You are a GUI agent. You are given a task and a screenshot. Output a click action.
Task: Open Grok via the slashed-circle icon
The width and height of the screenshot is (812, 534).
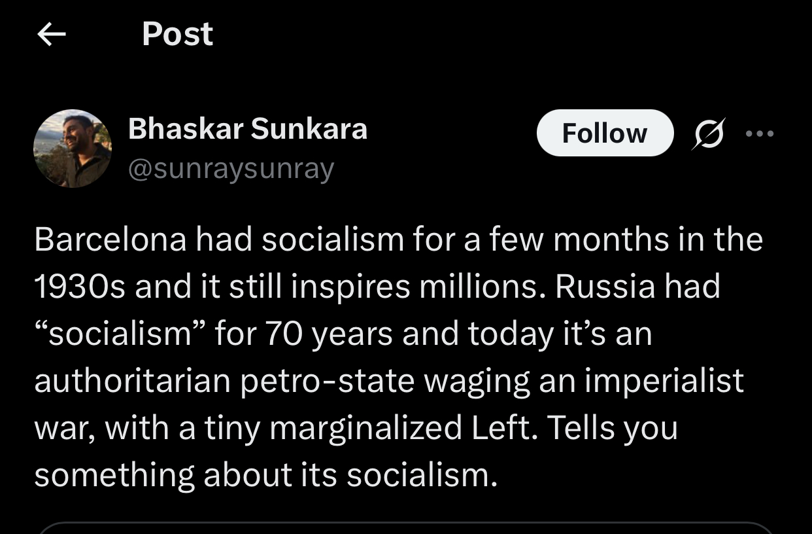(708, 133)
